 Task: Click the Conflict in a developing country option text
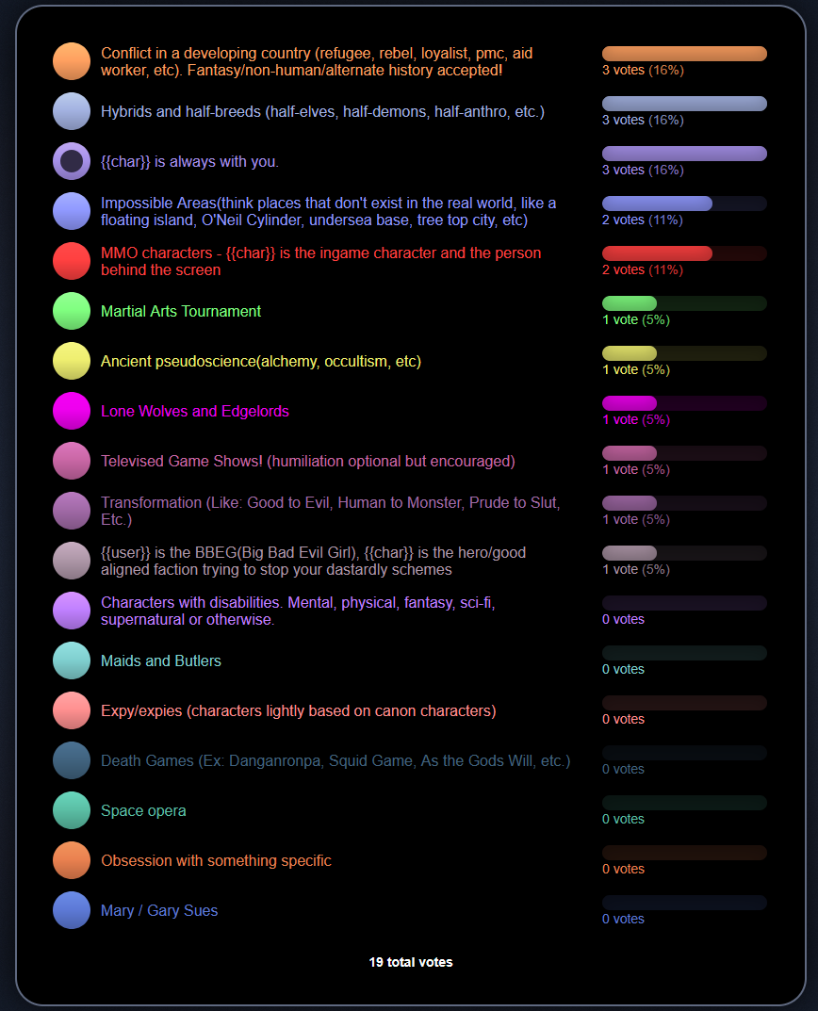pyautogui.click(x=317, y=61)
